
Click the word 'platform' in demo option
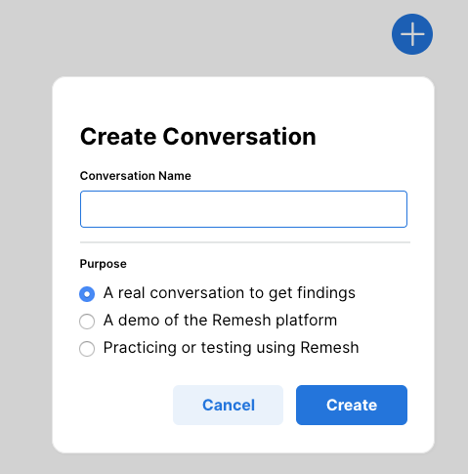[307, 321]
